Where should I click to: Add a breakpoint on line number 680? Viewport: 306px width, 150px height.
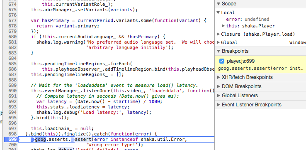[x=12, y=37]
